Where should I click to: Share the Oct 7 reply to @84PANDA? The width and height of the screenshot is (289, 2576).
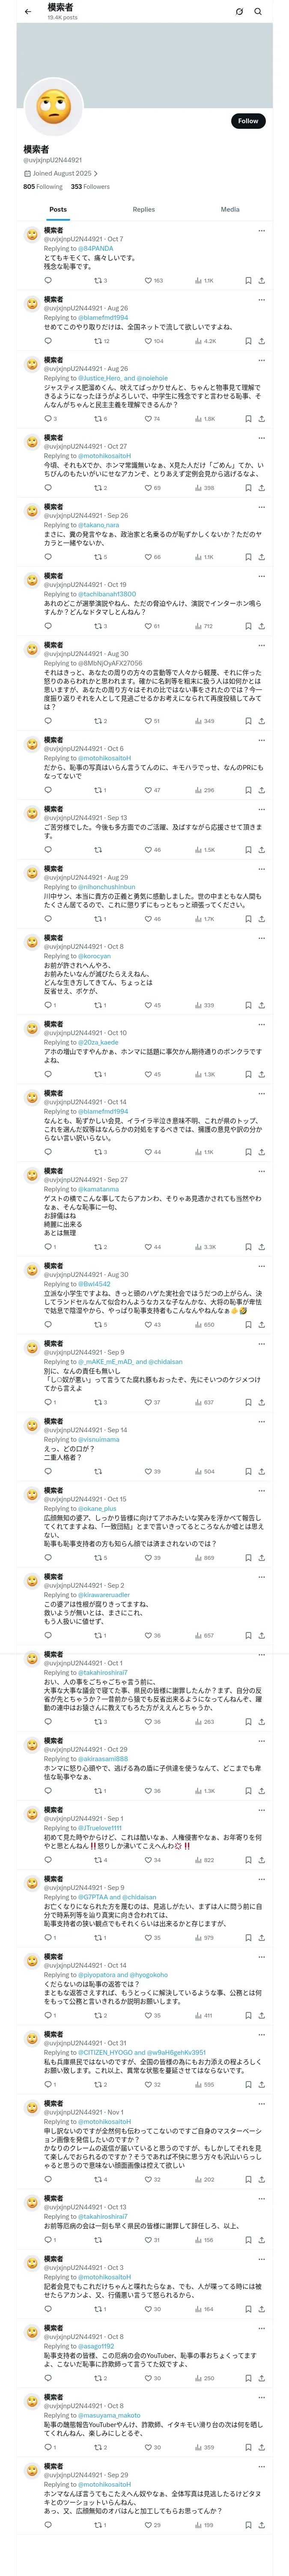click(x=261, y=281)
